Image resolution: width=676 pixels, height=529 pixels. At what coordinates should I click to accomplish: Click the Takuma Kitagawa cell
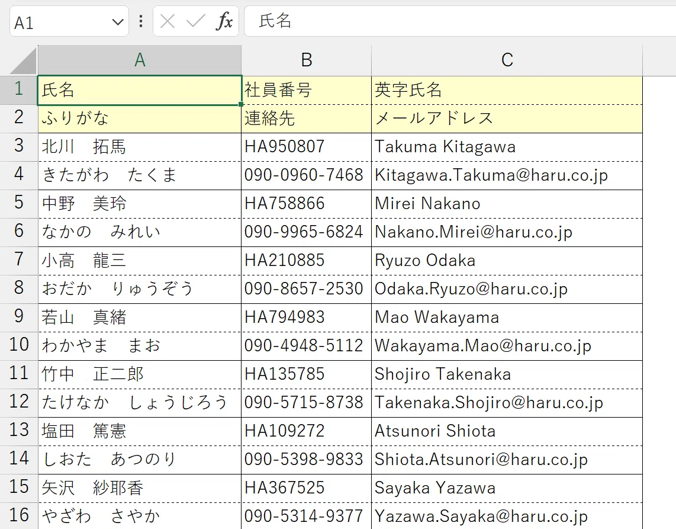point(507,147)
